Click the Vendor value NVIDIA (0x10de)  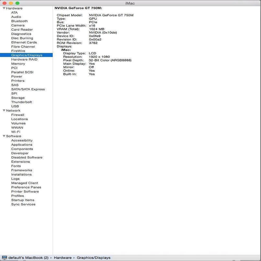(x=103, y=32)
